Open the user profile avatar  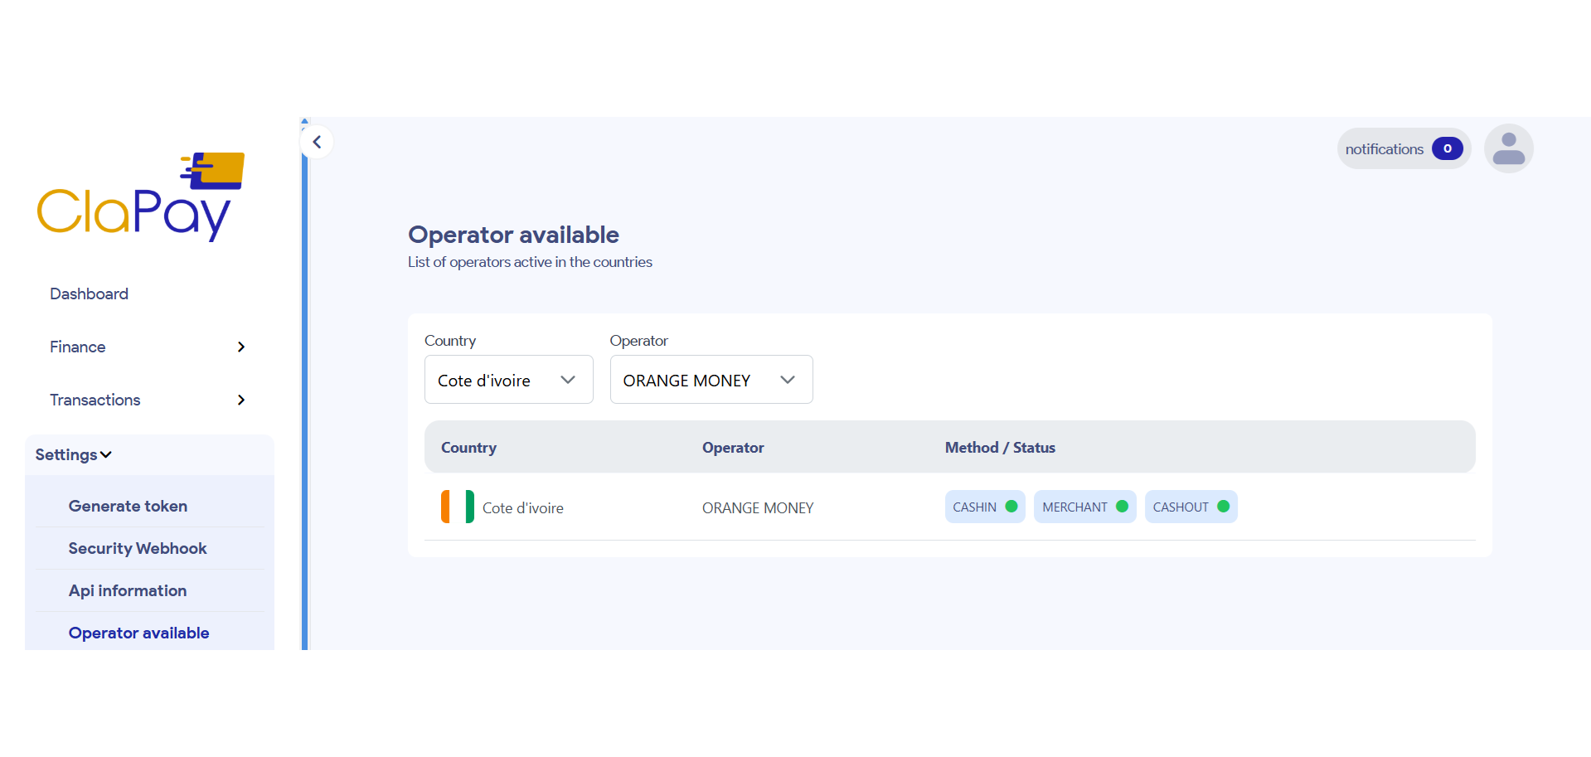(x=1508, y=148)
